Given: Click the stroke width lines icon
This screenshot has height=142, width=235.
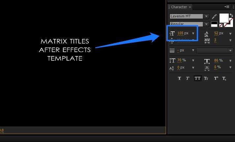Looking at the screenshot, I should tap(172, 50).
